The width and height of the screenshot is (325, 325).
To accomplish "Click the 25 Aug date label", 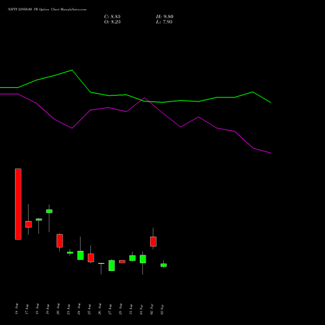I will coord(89,309).
